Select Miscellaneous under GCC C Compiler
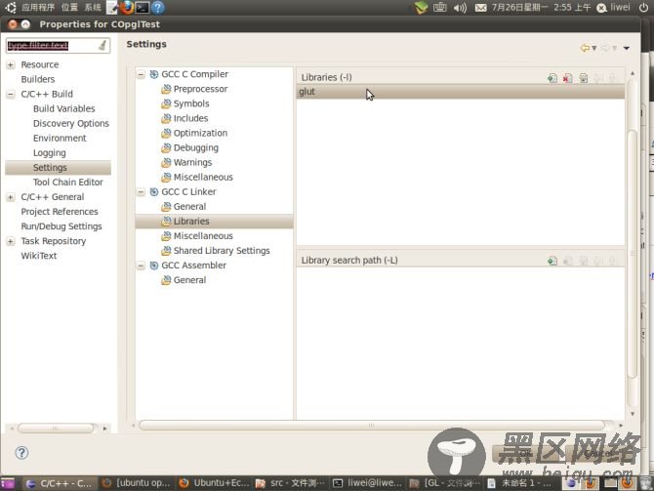Viewport: 654px width, 491px height. 203,177
